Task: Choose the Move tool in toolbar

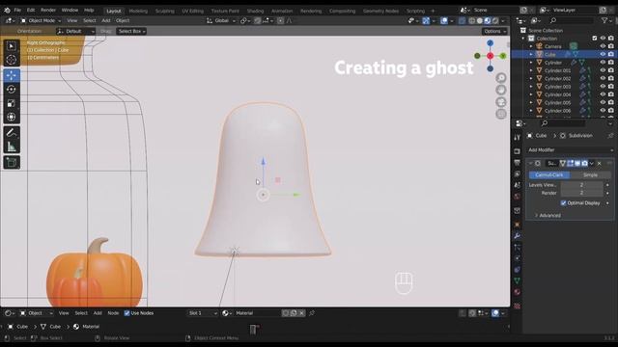Action: pos(11,75)
